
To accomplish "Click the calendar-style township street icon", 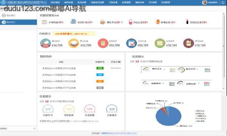I will (x=44, y=22).
